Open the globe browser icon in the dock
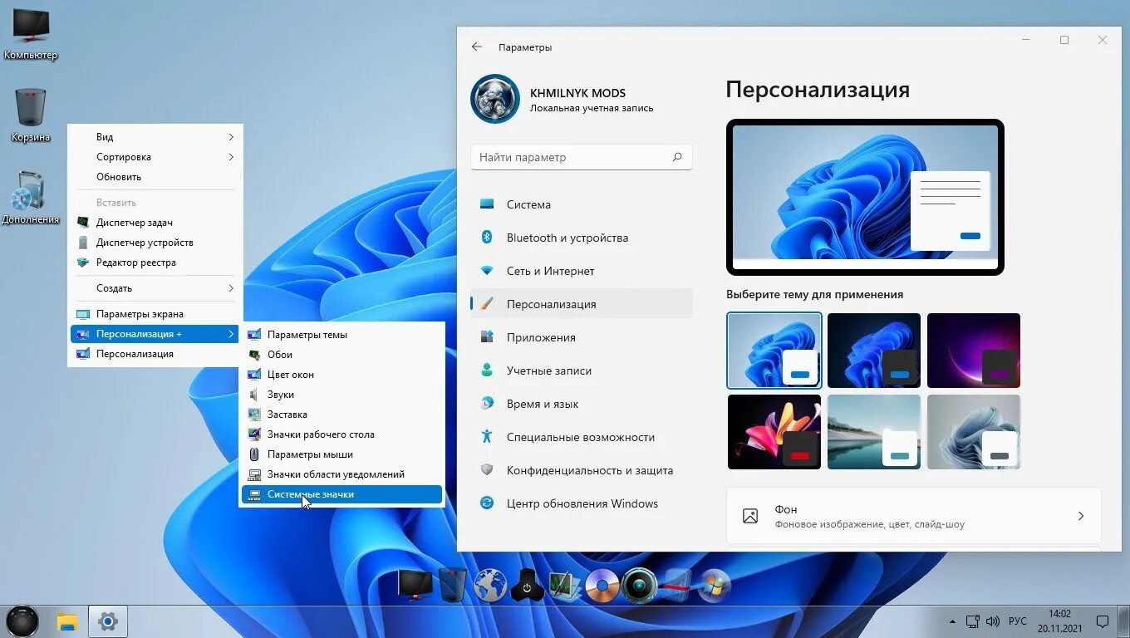Image resolution: width=1130 pixels, height=638 pixels. click(x=490, y=586)
